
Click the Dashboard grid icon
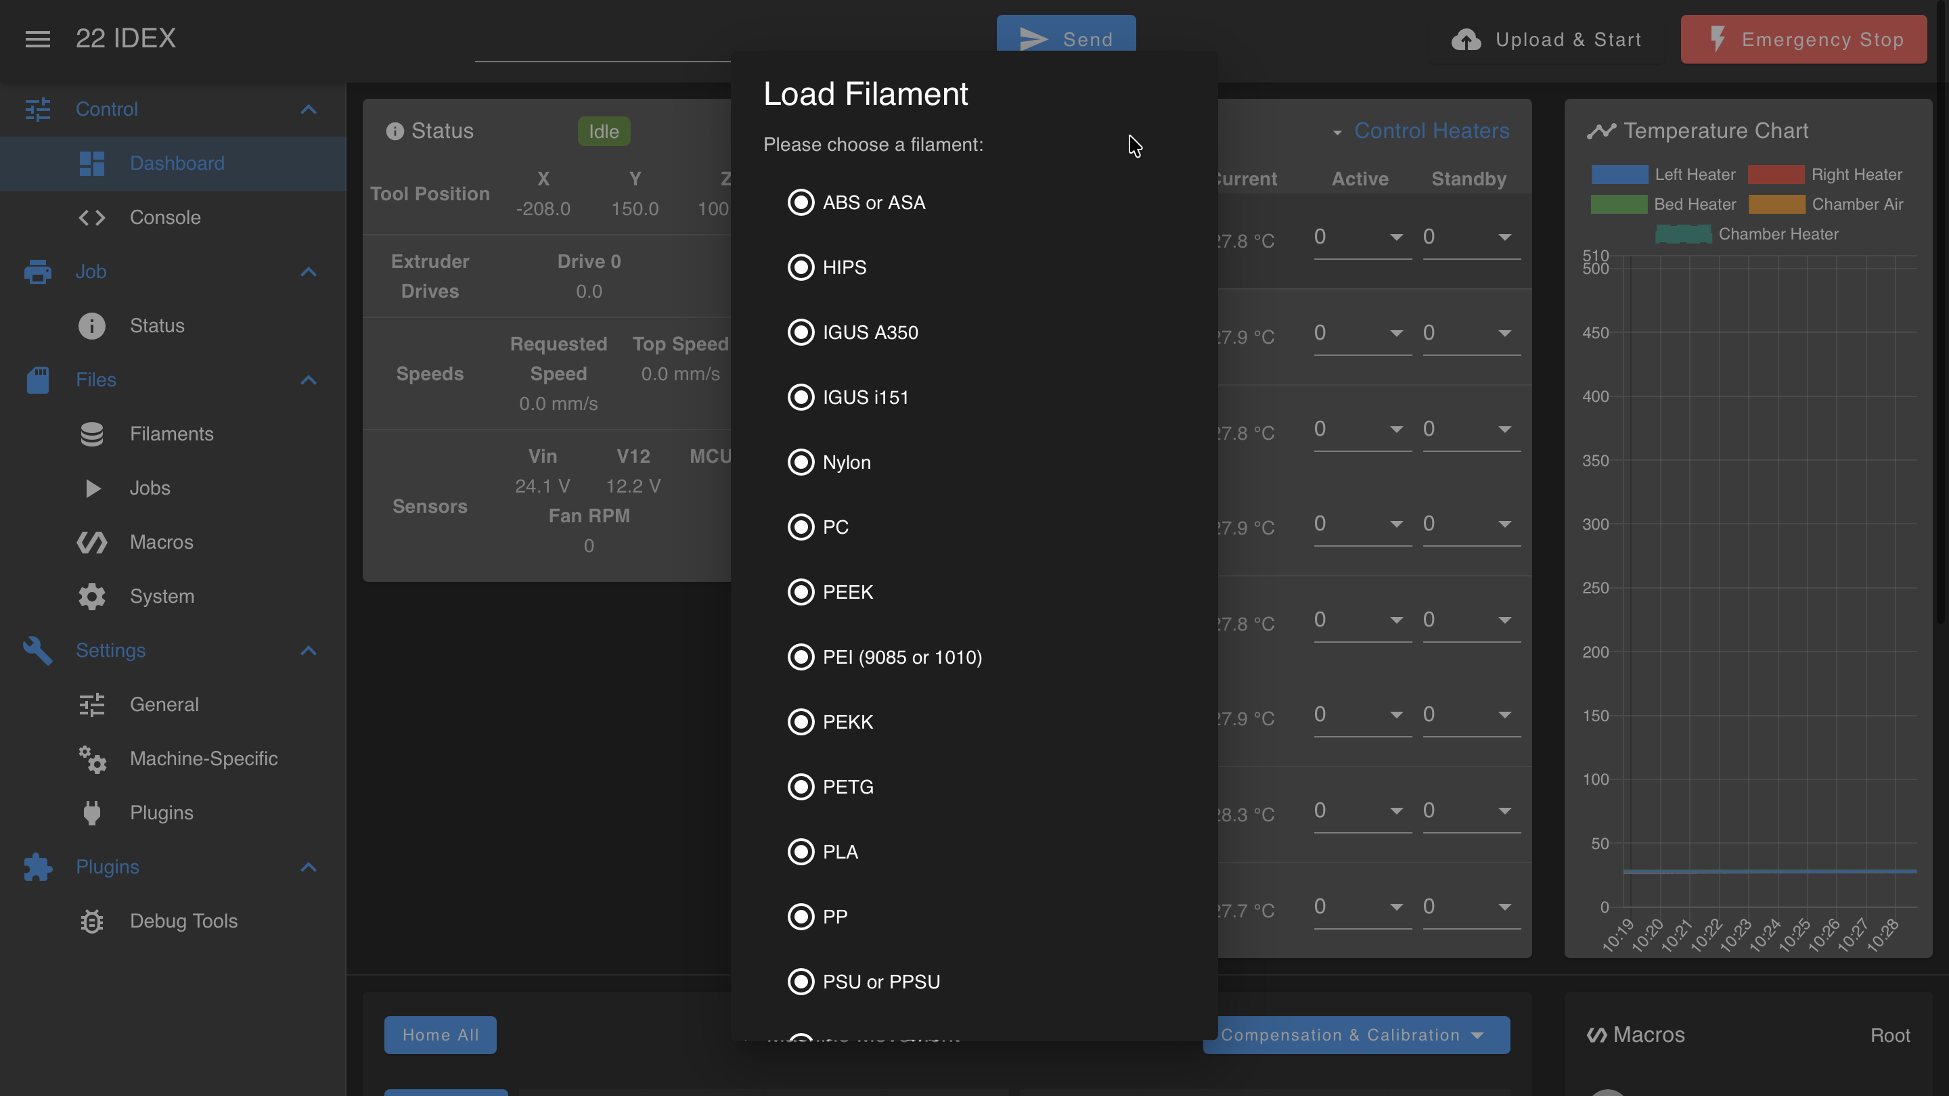tap(91, 163)
